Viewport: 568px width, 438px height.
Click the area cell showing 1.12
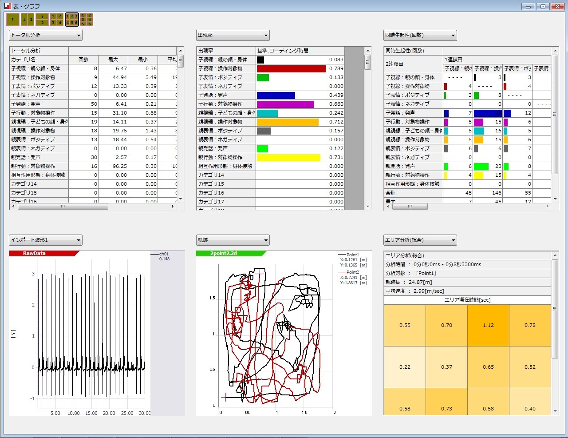[488, 325]
